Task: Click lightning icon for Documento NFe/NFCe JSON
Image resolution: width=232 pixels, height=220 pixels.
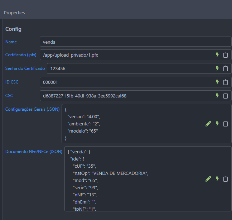Action: click(x=217, y=179)
